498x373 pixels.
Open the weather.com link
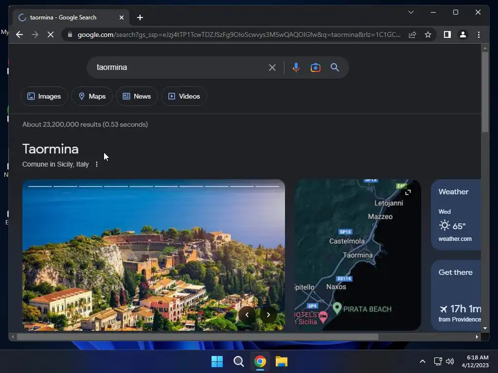tap(455, 239)
